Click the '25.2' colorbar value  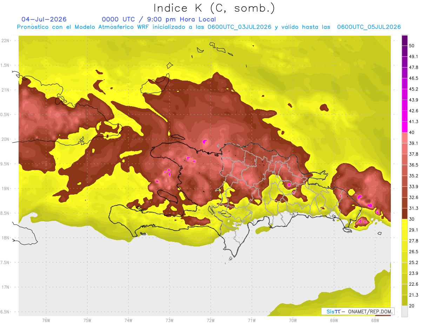coord(413,263)
